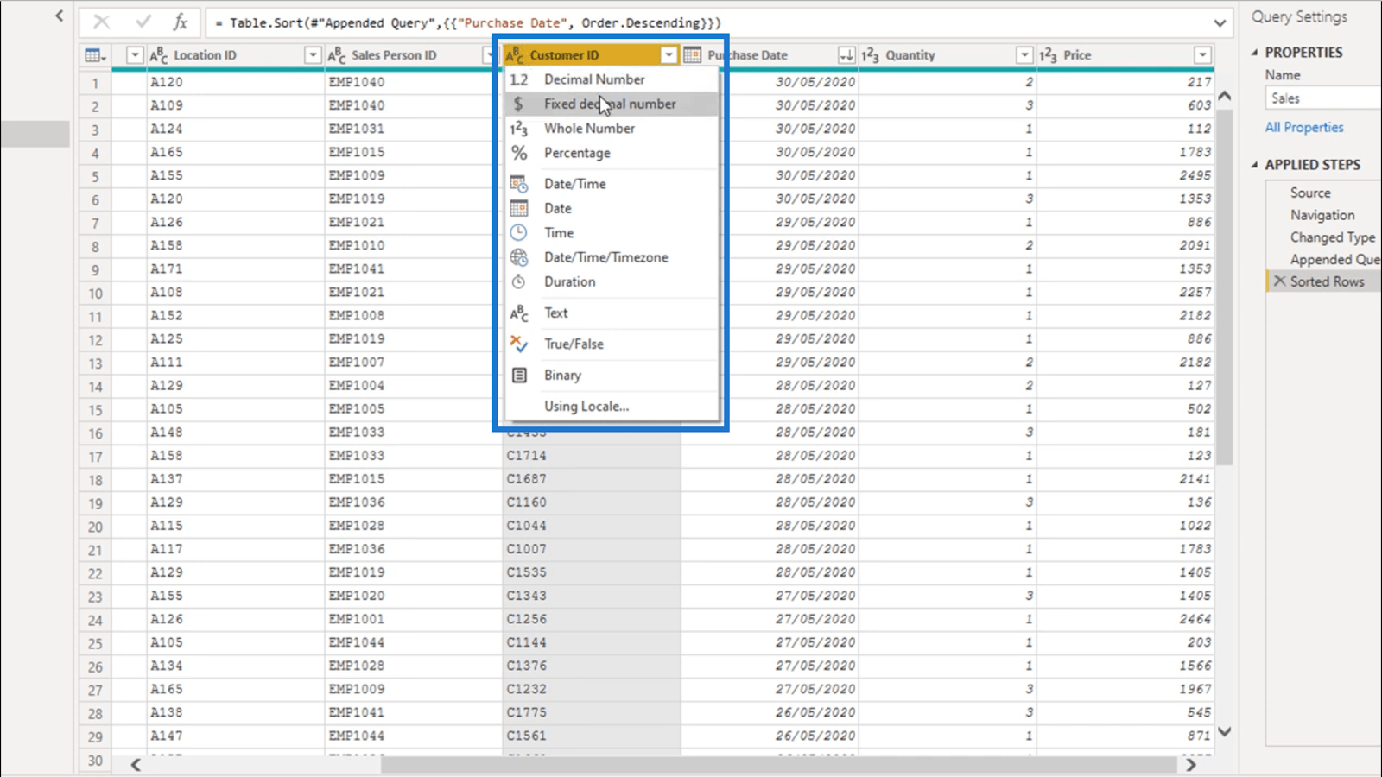Viewport: 1382px width, 777px height.
Task: Select the Navigation applied step
Action: click(1322, 215)
